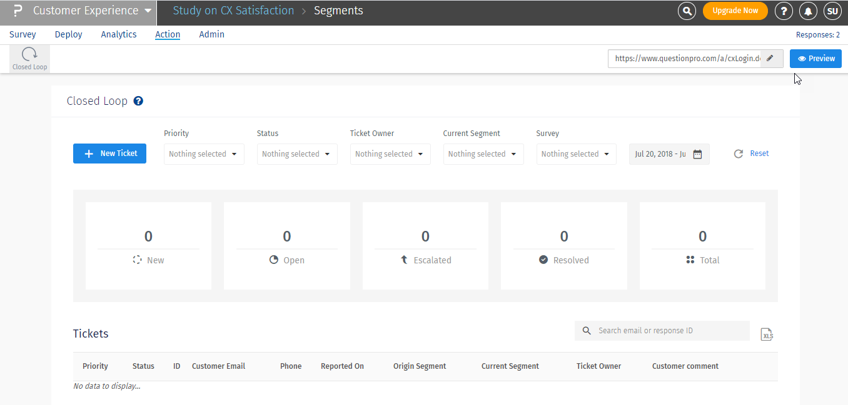Reset the ticket filters

click(x=752, y=154)
